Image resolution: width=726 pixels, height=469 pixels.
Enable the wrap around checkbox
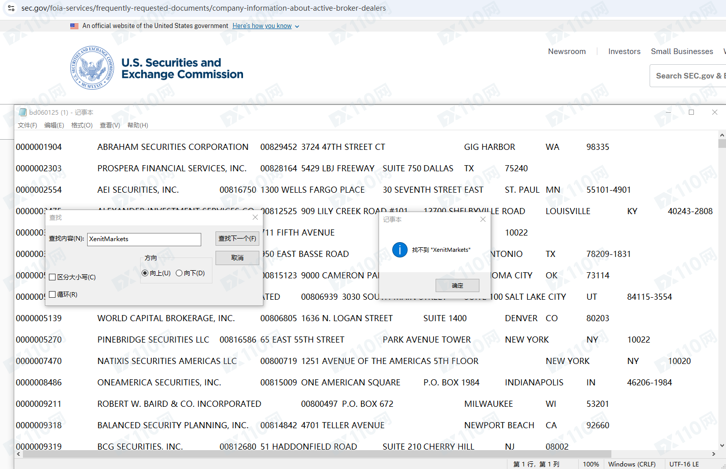click(52, 295)
